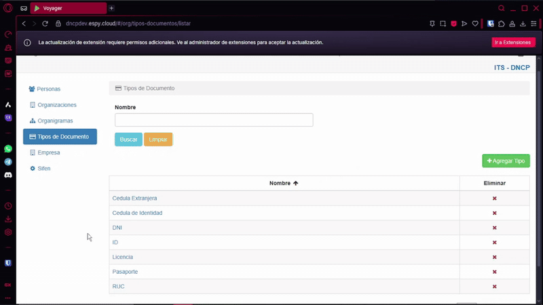
Task: Open the GX Corner sidebar icon
Action: tap(8, 285)
